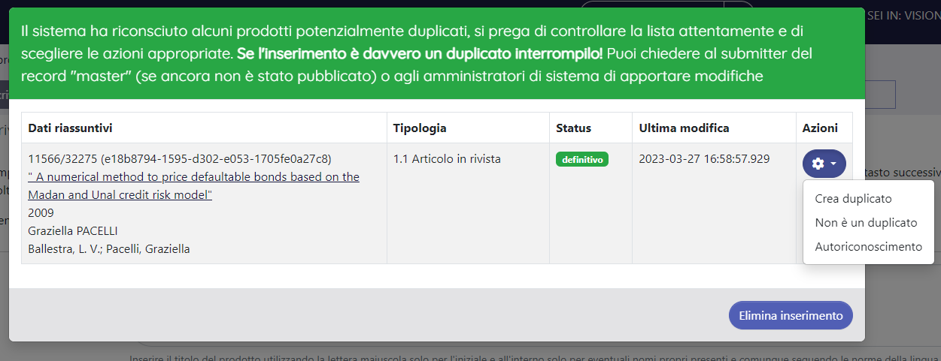Click the "Status" column header

[x=573, y=128]
